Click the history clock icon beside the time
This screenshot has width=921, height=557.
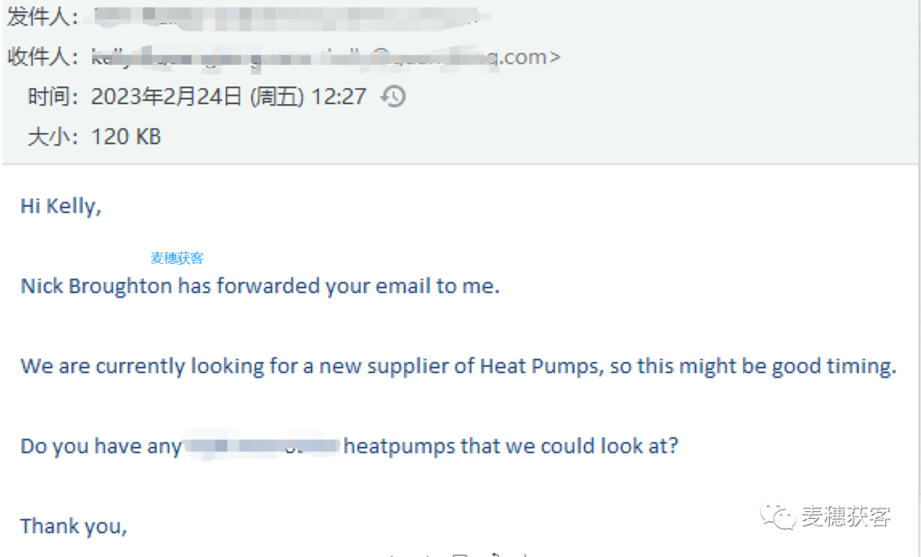coord(393,96)
